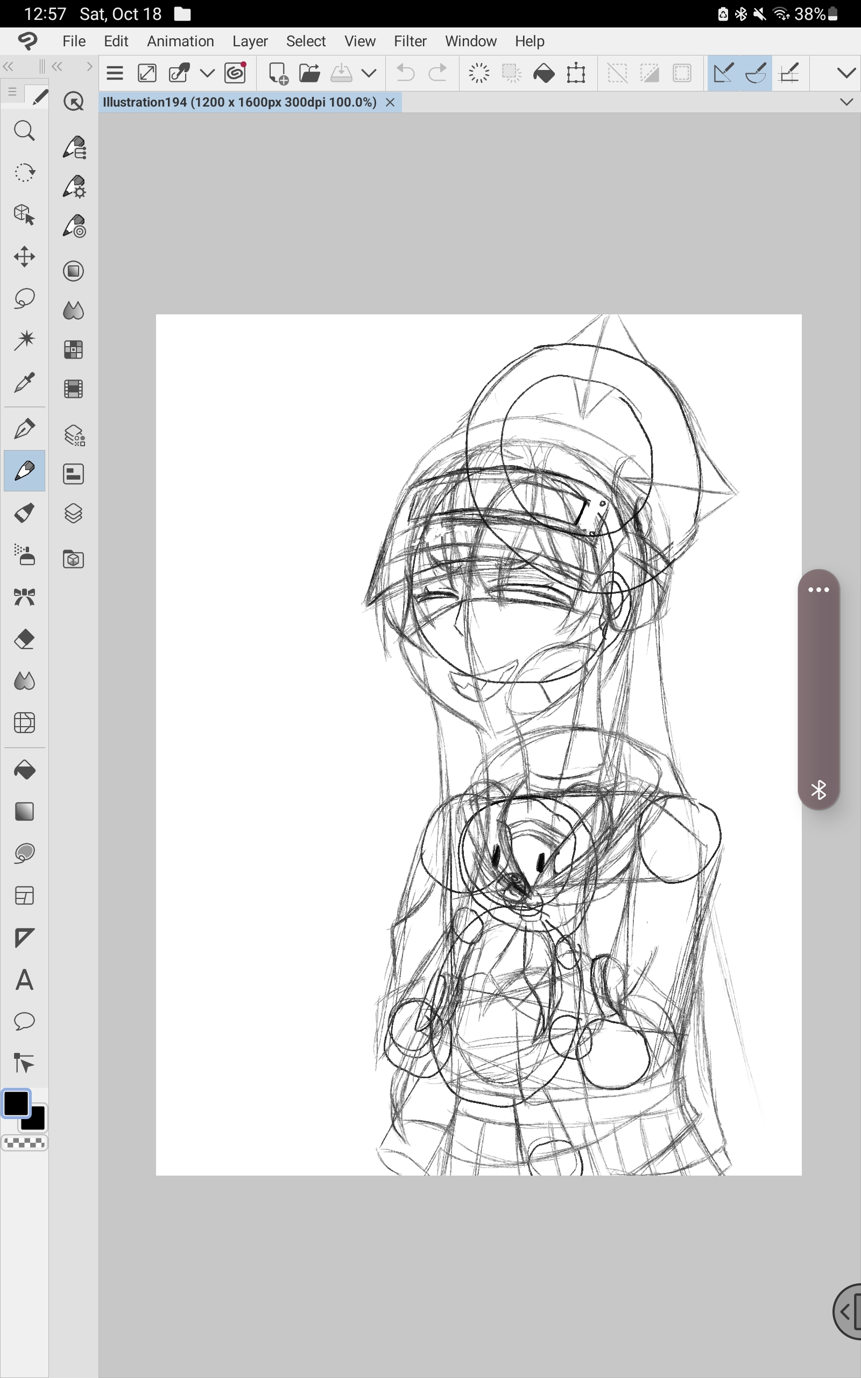The width and height of the screenshot is (861, 1378).
Task: Select the Contour line paint tool
Action: click(x=24, y=854)
